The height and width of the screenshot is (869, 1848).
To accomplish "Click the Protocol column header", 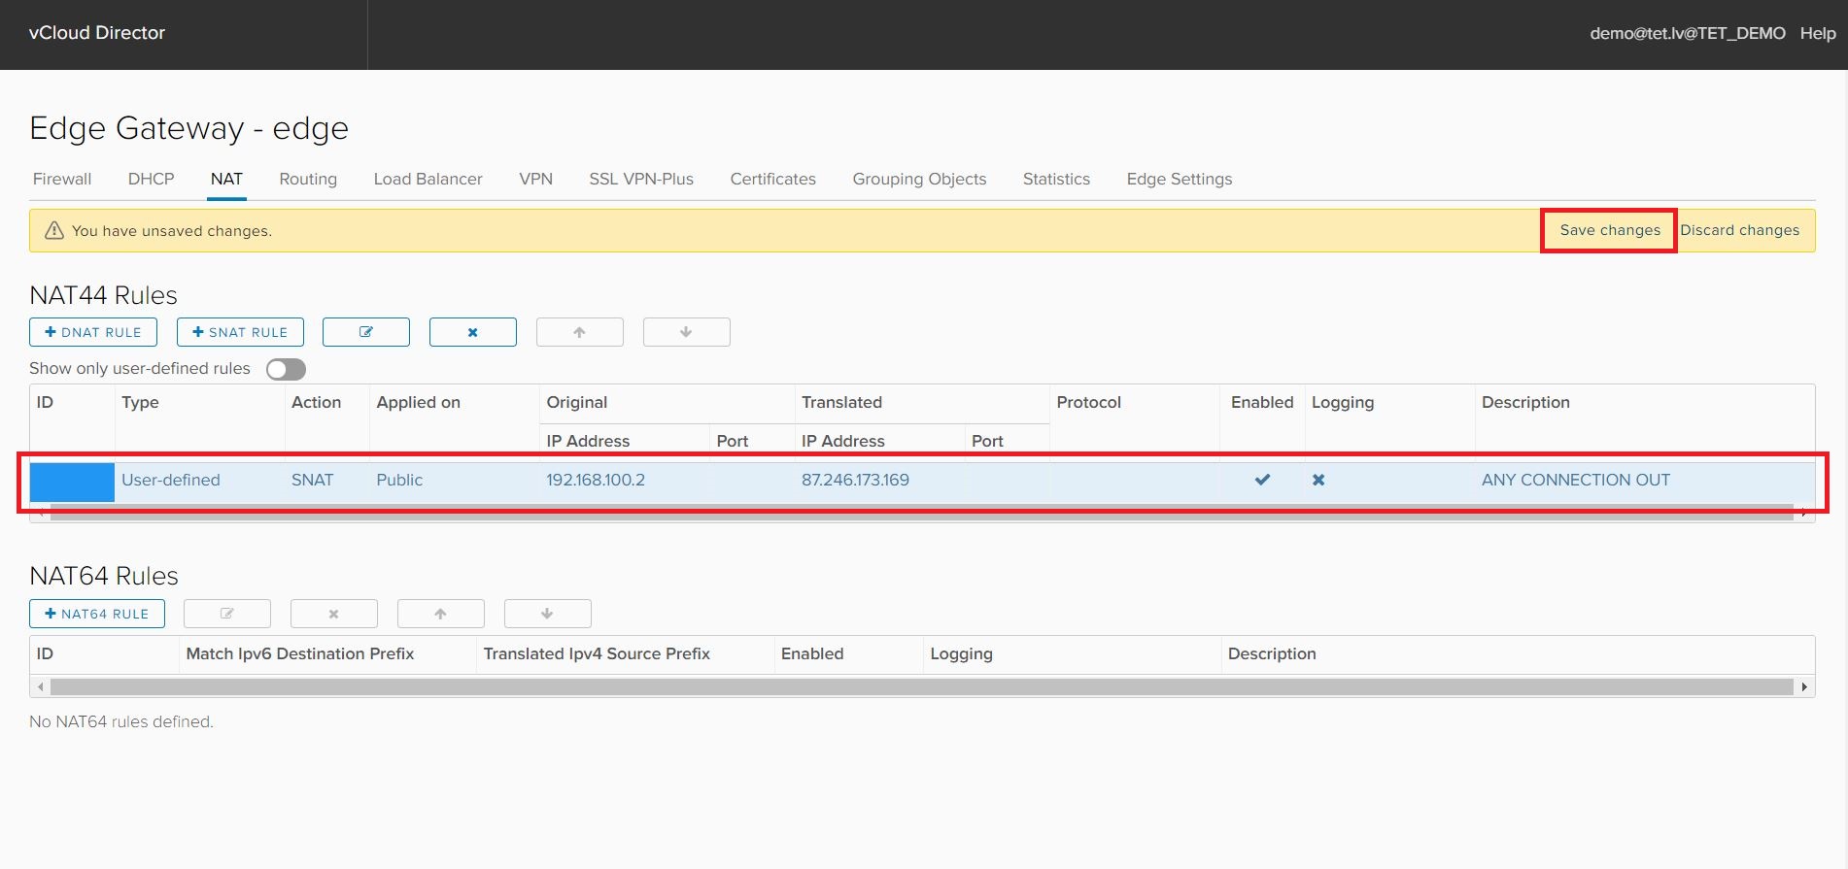I will point(1088,402).
